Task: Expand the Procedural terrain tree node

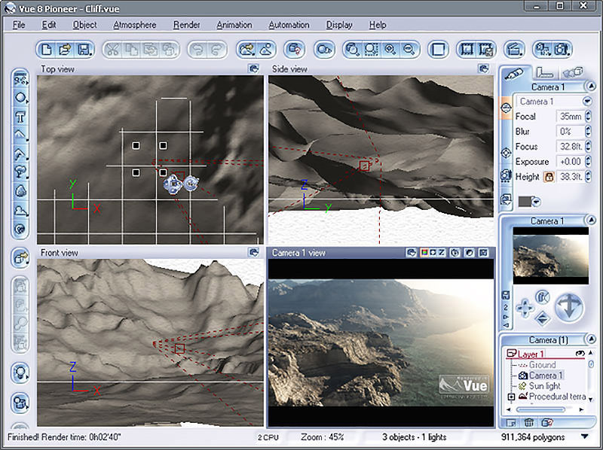Action: point(512,397)
